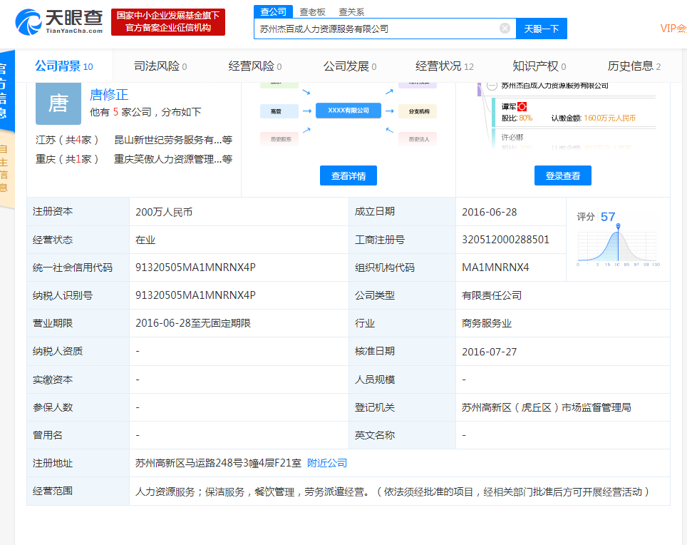Click the 历史股东 node in the diagram
687x545 pixels.
click(x=279, y=139)
